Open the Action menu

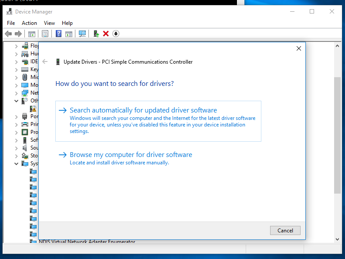pos(29,23)
